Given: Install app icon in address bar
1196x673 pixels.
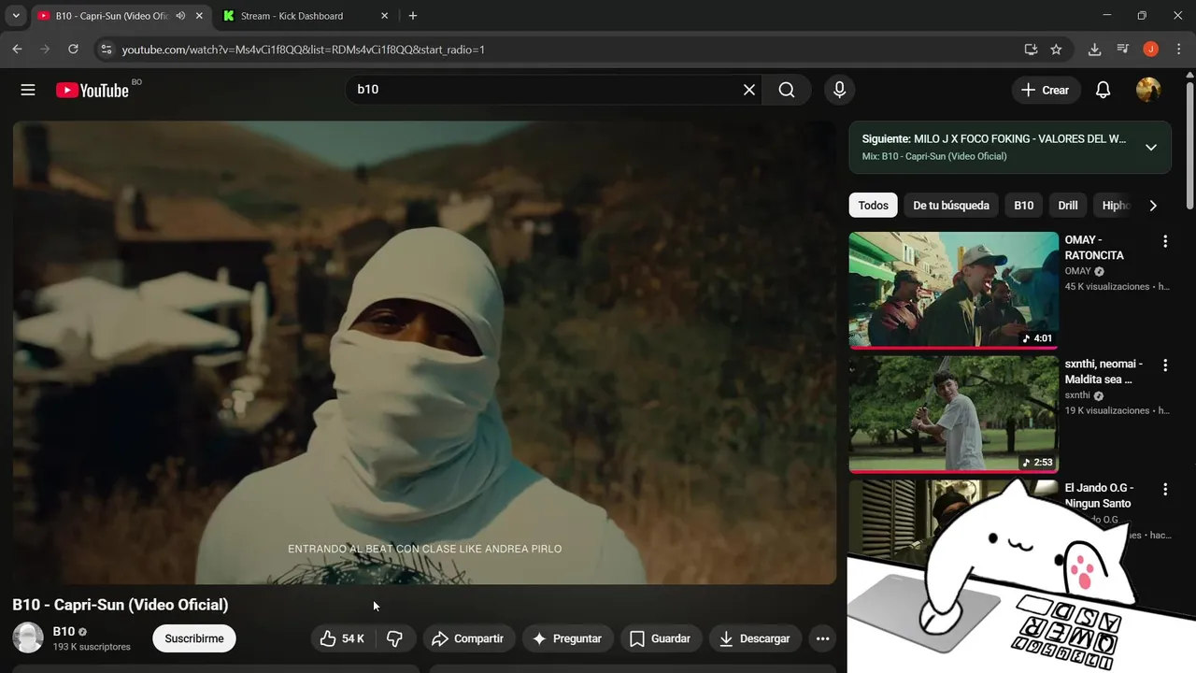Looking at the screenshot, I should 1031,50.
